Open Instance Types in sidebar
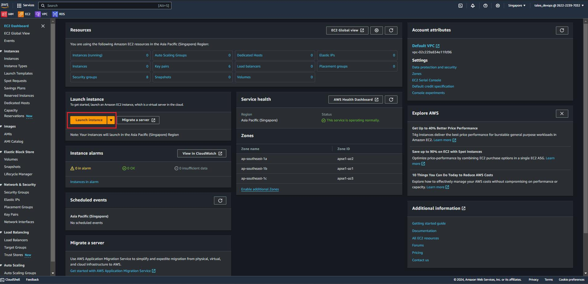Image resolution: width=588 pixels, height=284 pixels. 15,66
